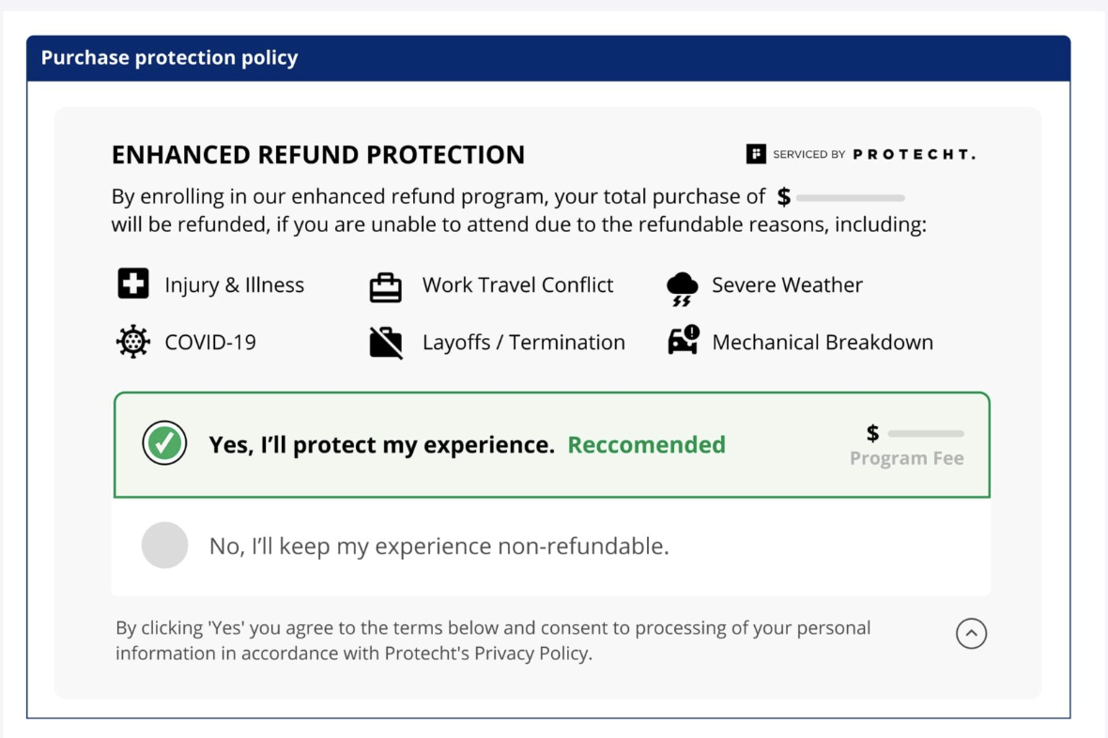1108x738 pixels.
Task: Click the Work Travel Conflict briefcase icon
Action: pyautogui.click(x=386, y=286)
